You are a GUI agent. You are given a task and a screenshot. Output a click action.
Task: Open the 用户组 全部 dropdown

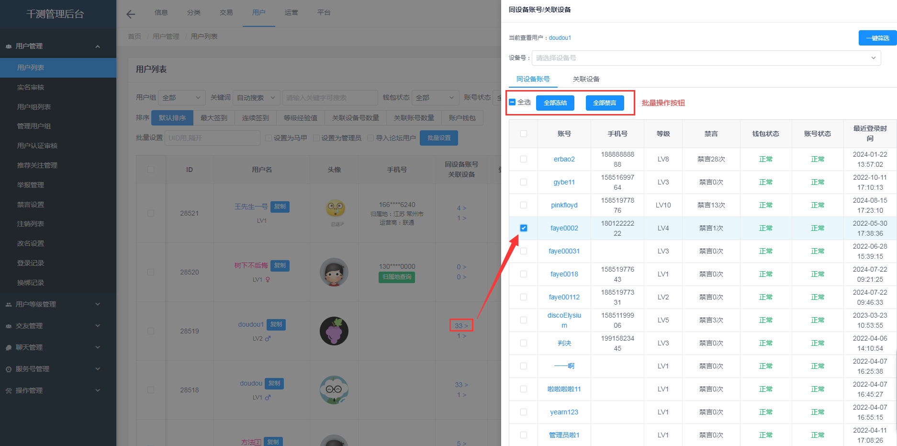(182, 98)
